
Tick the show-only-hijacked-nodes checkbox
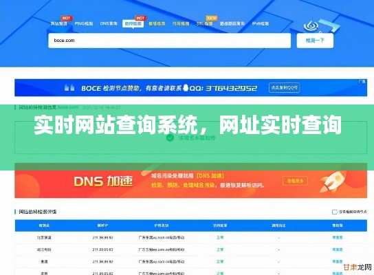pos(334,212)
